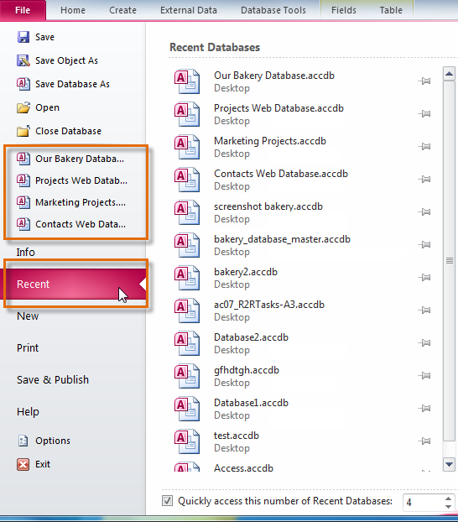This screenshot has height=522, width=458.
Task: Click the Access icon for test.accdb
Action: [x=187, y=441]
